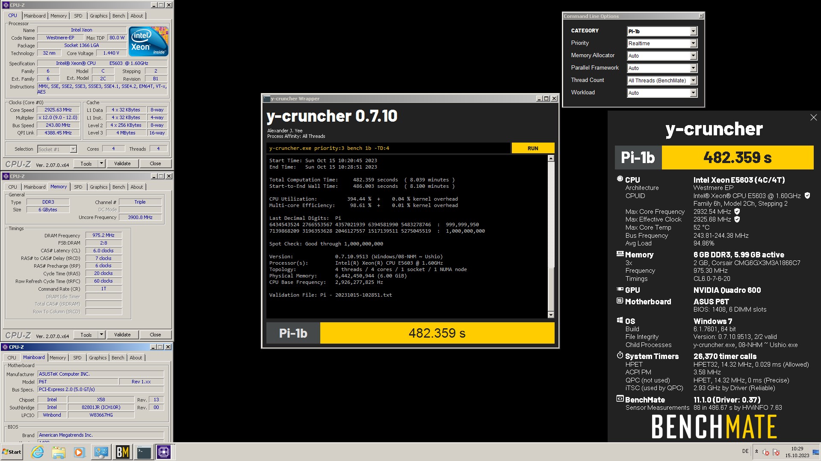Click the yellow RUN button

coord(533,148)
